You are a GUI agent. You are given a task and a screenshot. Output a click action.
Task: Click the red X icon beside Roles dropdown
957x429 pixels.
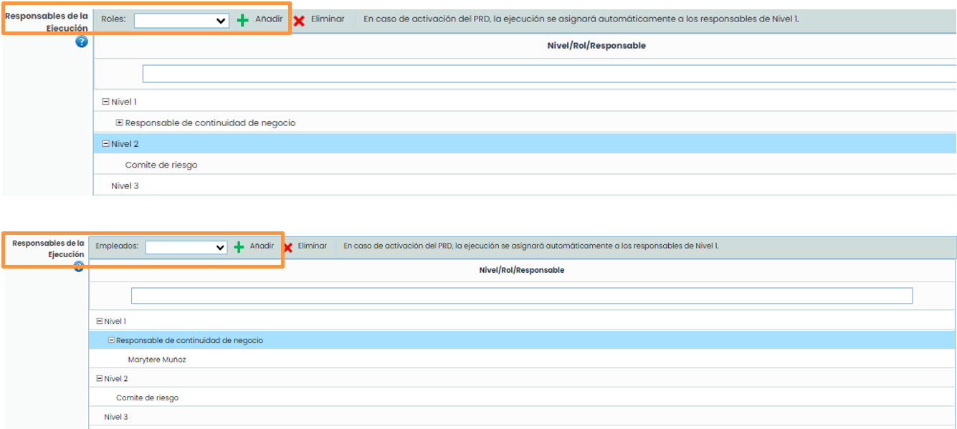pos(299,20)
